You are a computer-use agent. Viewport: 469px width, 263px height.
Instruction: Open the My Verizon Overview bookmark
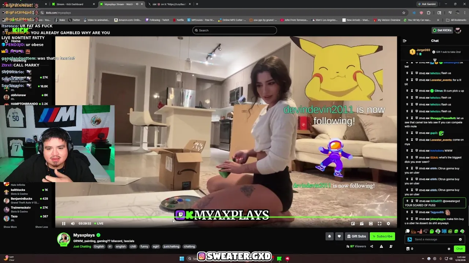[x=387, y=20]
